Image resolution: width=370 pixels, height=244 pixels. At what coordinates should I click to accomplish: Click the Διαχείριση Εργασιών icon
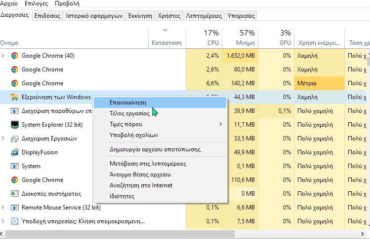click(15, 139)
